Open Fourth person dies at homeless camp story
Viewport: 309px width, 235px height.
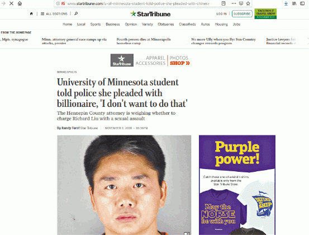144,41
